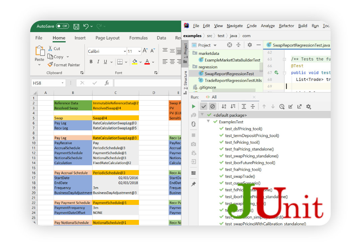Select the Project panel settings gear

click(x=249, y=45)
